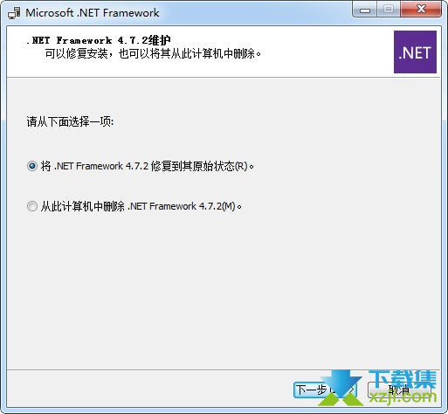The width and height of the screenshot is (448, 414).
Task: Click the Microsoft .NET Framework title bar text
Action: (x=93, y=13)
